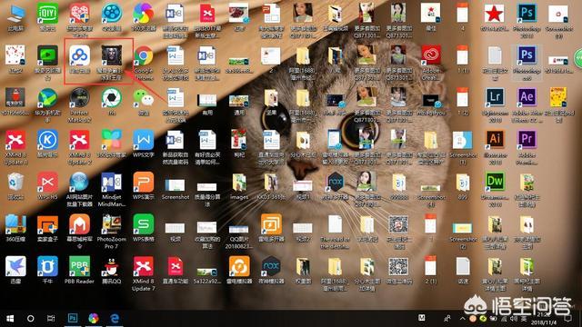Click the Windows Start button
The width and height of the screenshot is (582, 327).
coord(10,319)
